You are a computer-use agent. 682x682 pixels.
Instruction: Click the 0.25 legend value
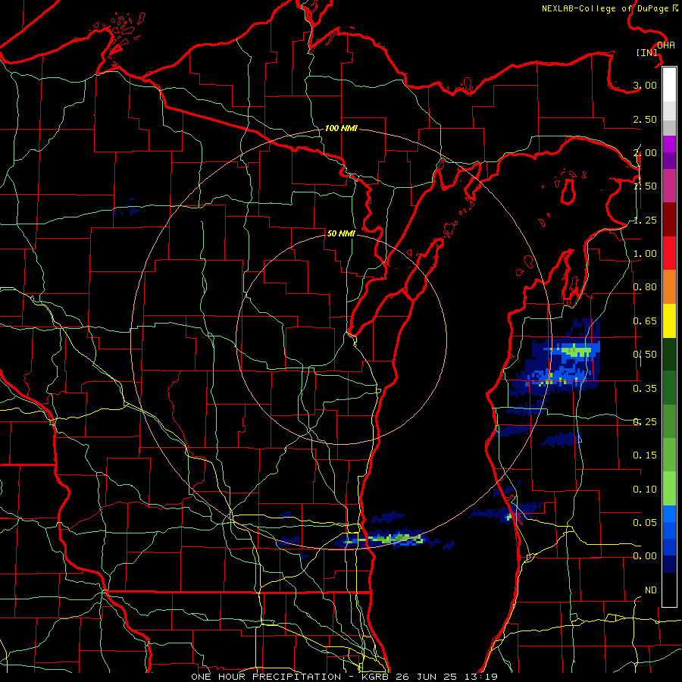[x=645, y=421]
